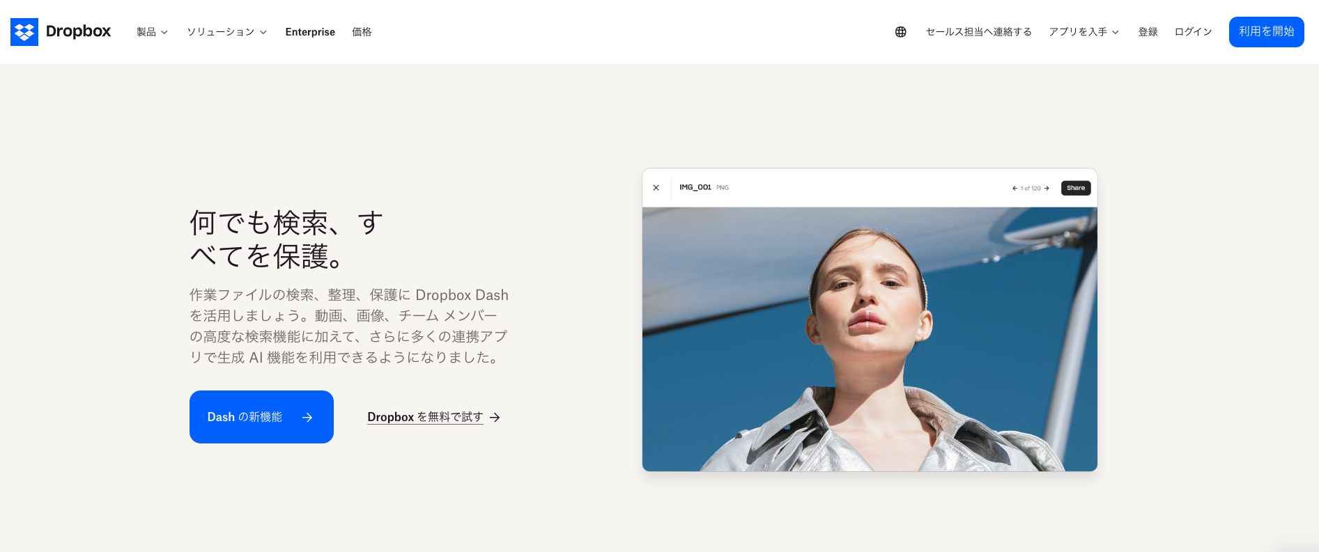
Task: Open the 価格 pricing page
Action: tap(362, 32)
